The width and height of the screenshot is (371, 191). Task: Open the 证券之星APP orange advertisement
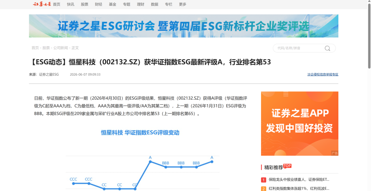[x=300, y=124]
